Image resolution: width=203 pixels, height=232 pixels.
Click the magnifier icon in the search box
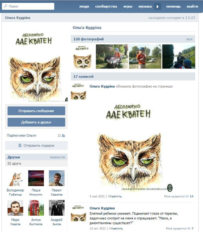click(6, 6)
